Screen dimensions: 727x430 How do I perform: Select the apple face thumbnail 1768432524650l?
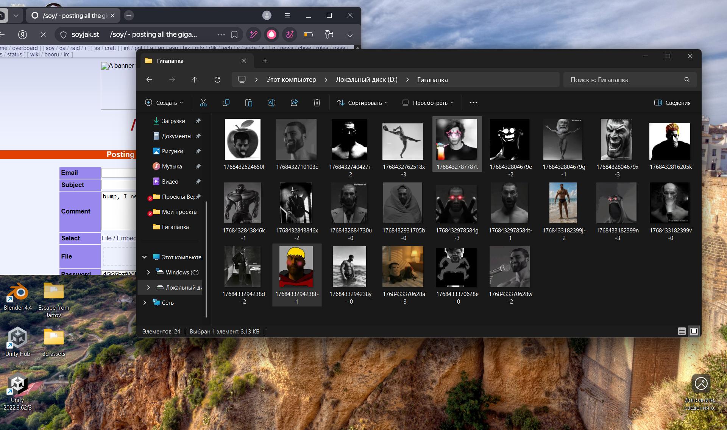(x=243, y=139)
